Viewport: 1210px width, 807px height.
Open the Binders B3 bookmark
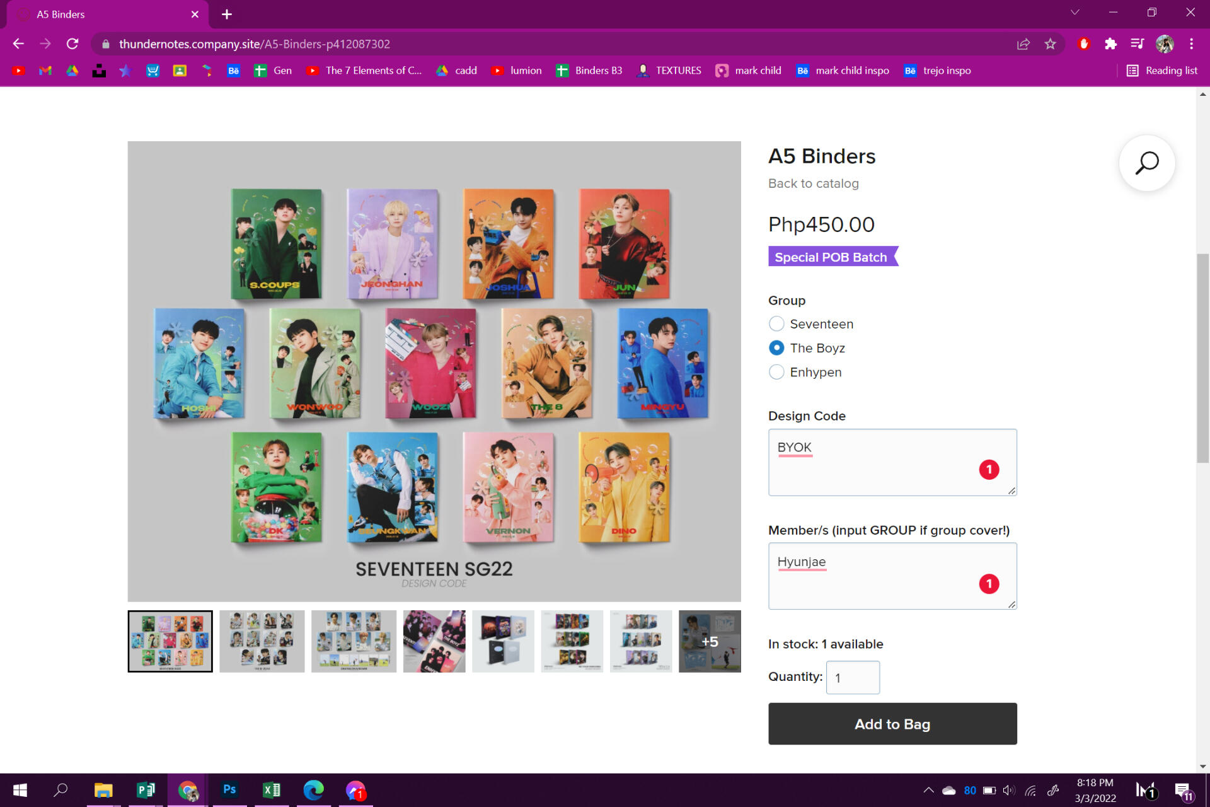(589, 71)
